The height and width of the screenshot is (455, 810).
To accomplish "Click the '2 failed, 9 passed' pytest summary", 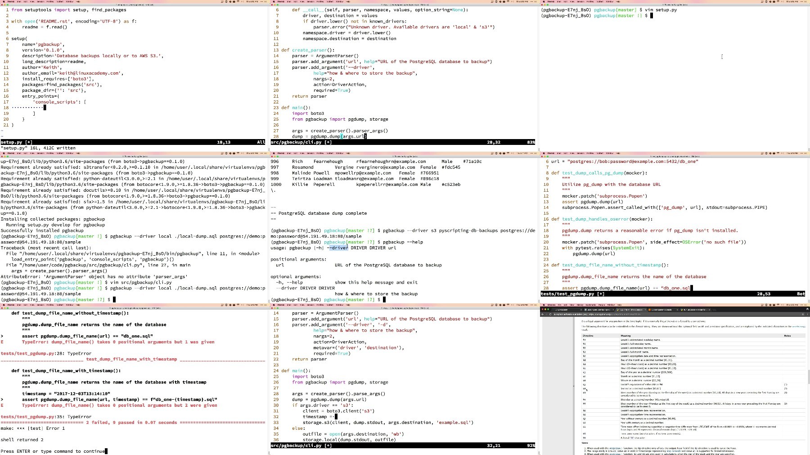I will 131,423.
